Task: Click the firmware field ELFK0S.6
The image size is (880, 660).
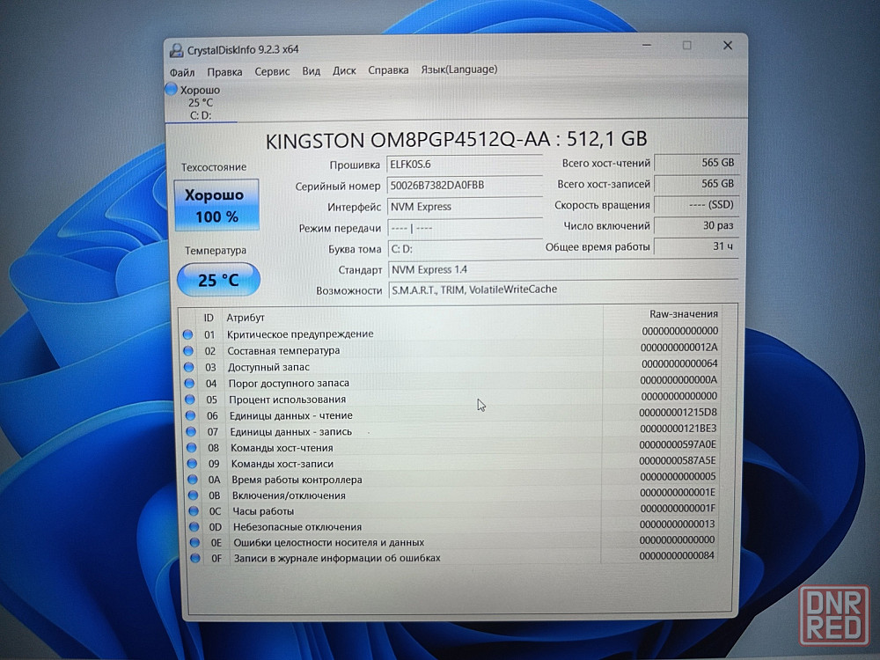Action: click(x=465, y=165)
